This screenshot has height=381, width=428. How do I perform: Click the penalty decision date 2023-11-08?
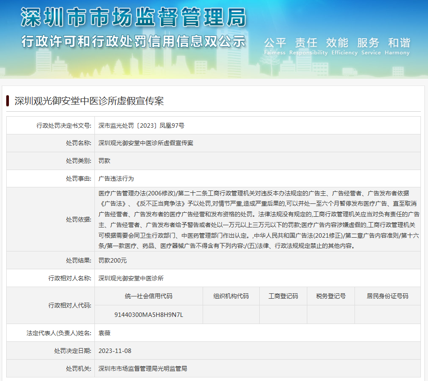(115, 351)
